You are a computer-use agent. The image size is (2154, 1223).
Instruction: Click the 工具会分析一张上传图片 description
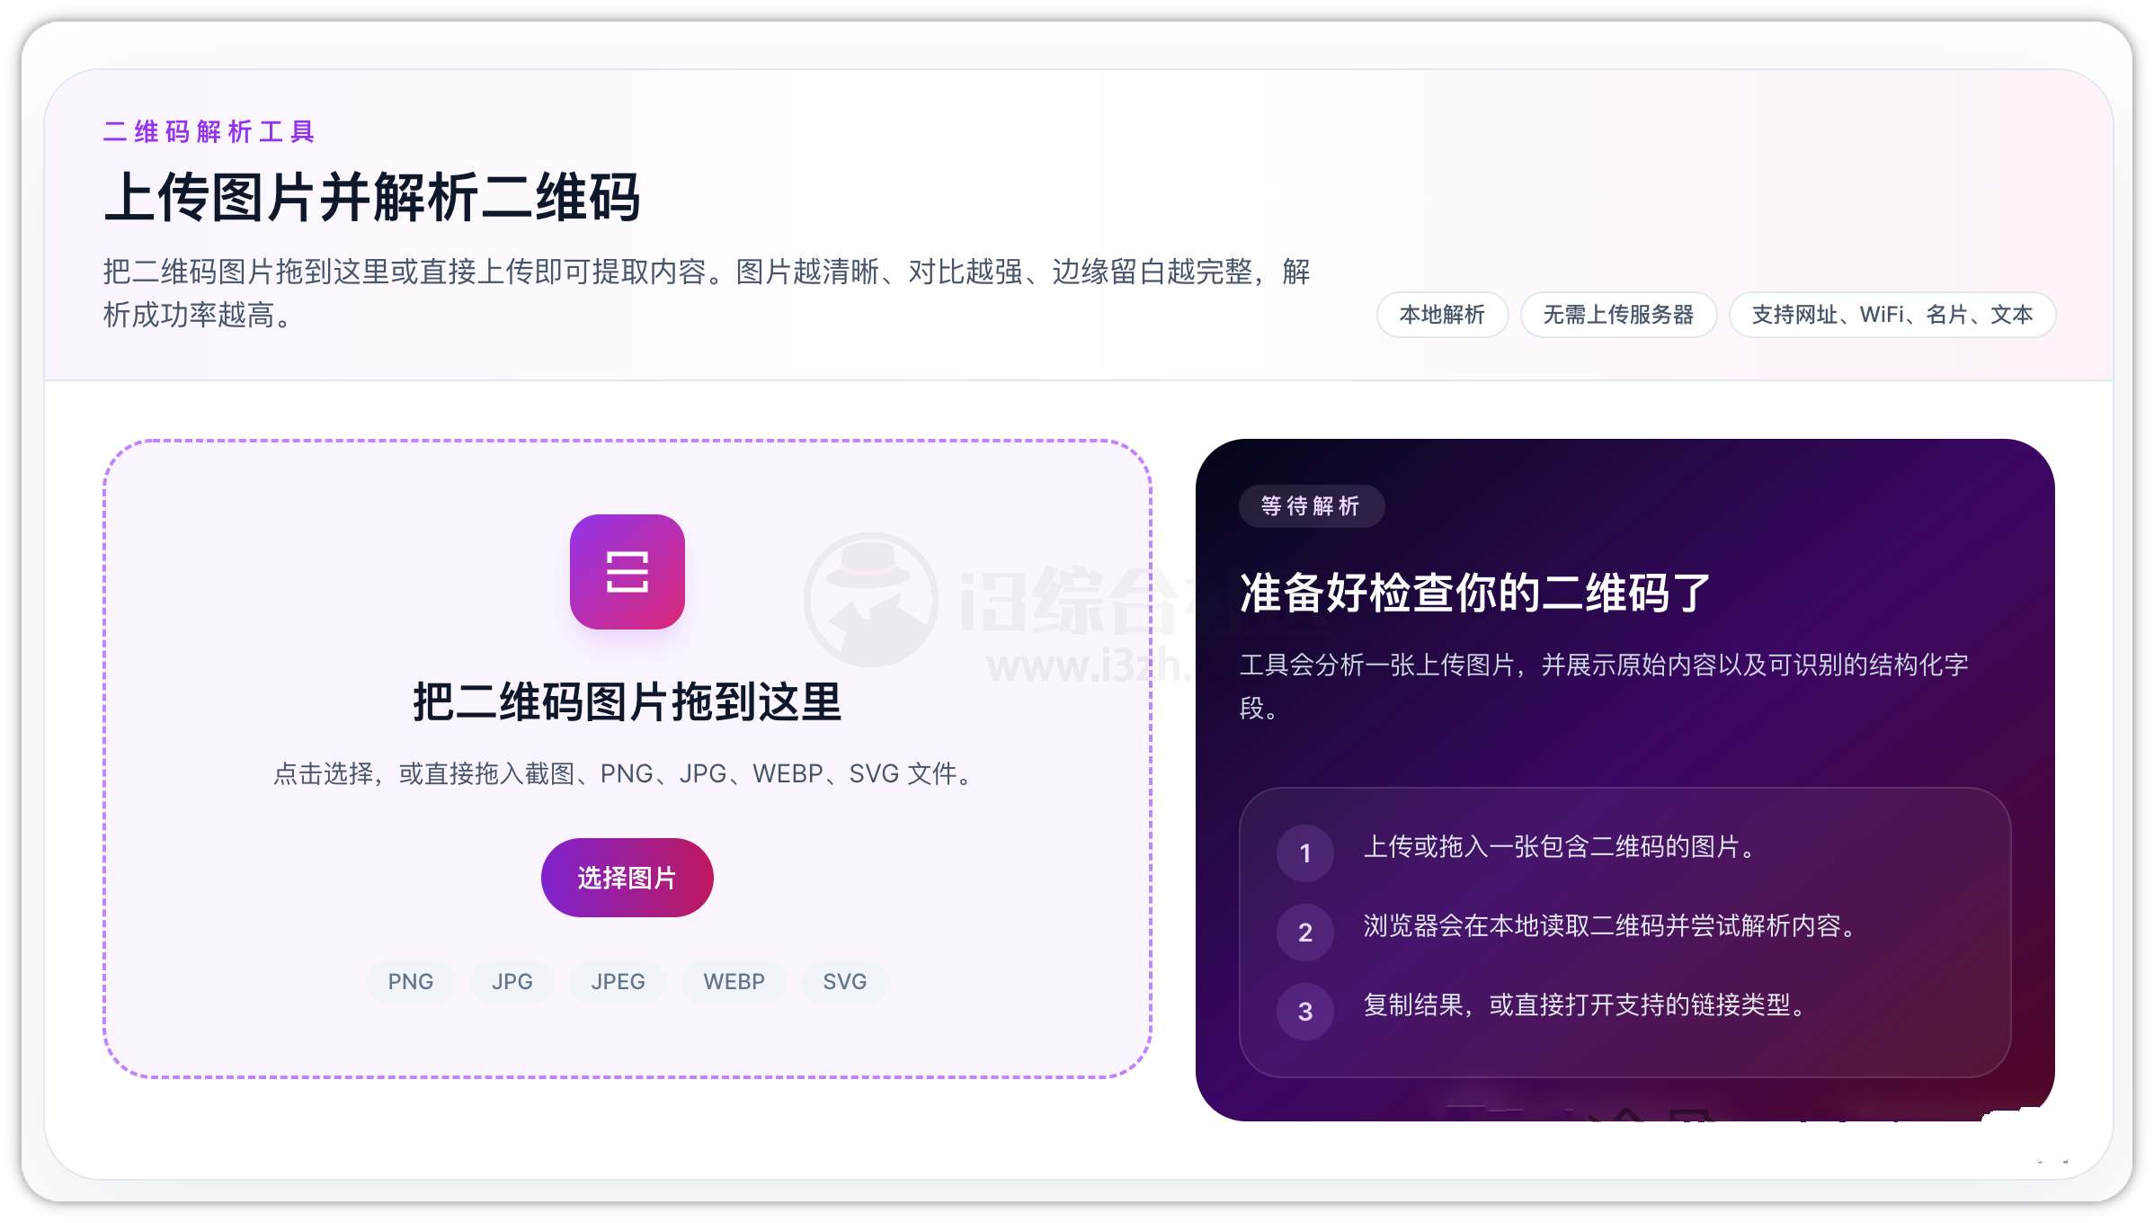pyautogui.click(x=1604, y=686)
